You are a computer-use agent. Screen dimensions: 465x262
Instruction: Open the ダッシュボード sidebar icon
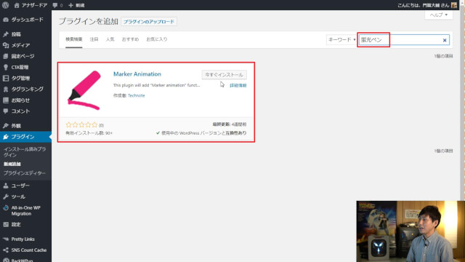[x=6, y=20]
